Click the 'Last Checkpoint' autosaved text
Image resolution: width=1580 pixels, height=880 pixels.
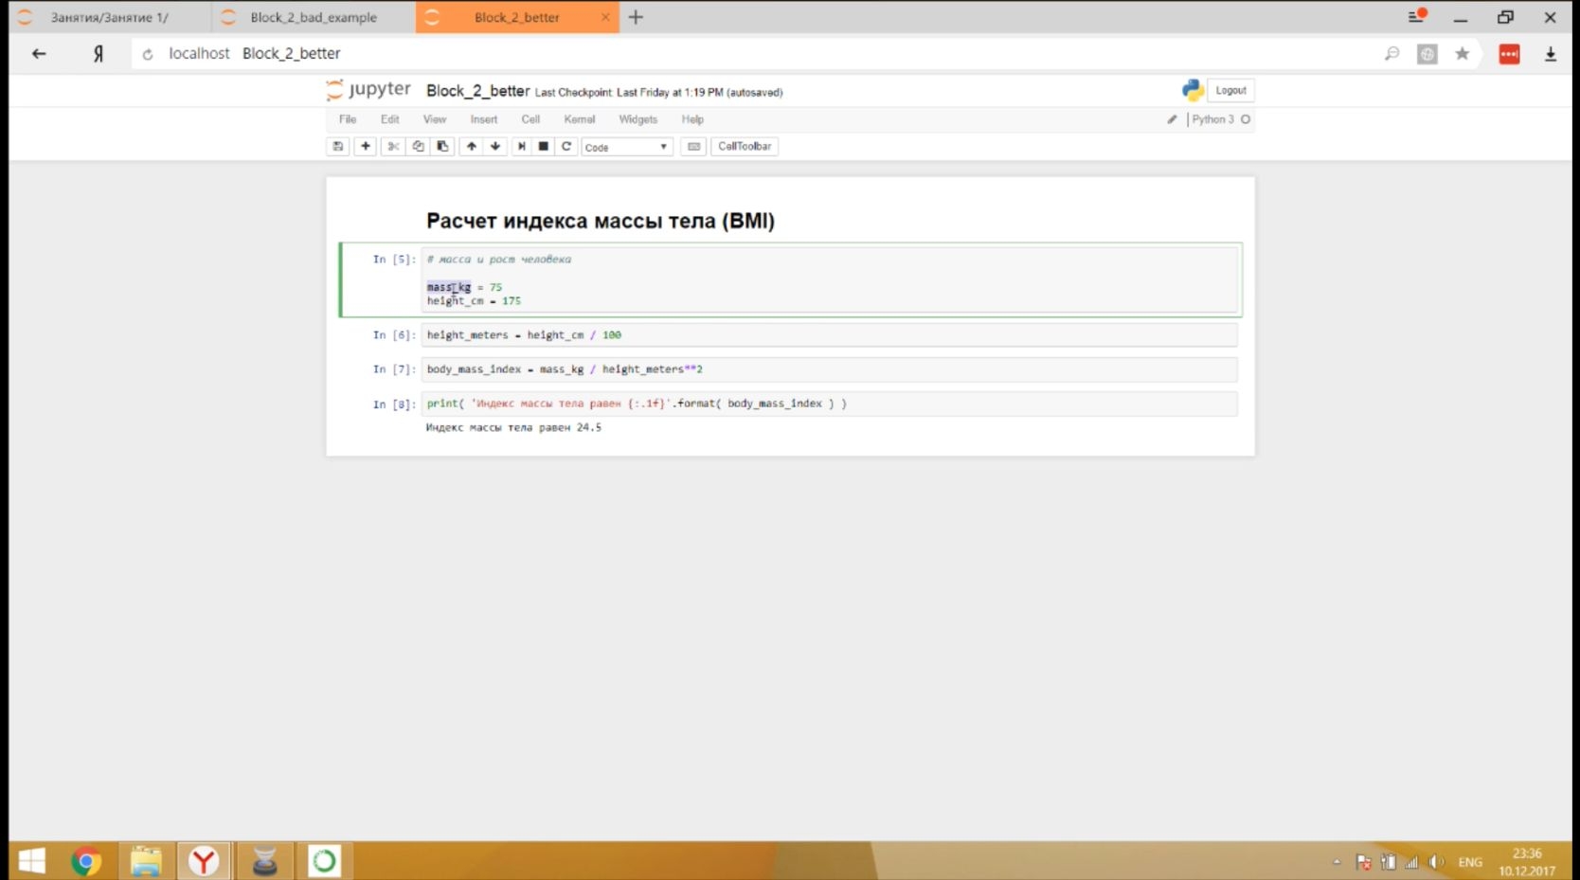tap(658, 93)
